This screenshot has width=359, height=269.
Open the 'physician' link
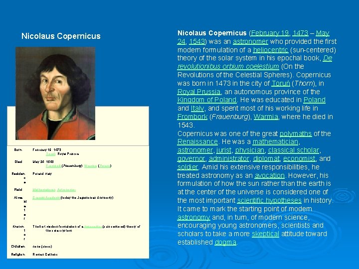pyautogui.click(x=250, y=150)
